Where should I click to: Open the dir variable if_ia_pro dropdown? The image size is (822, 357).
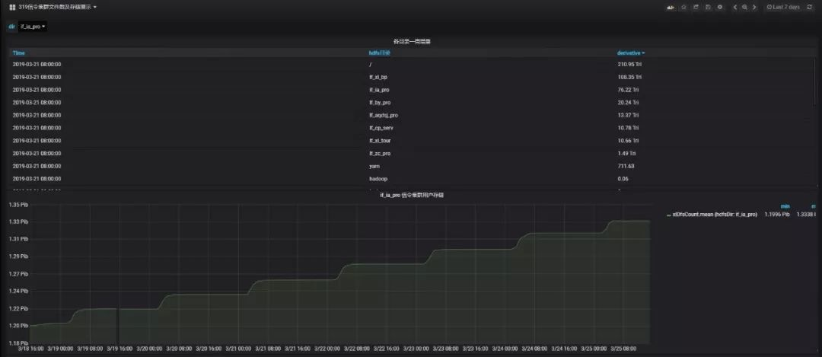click(x=33, y=26)
